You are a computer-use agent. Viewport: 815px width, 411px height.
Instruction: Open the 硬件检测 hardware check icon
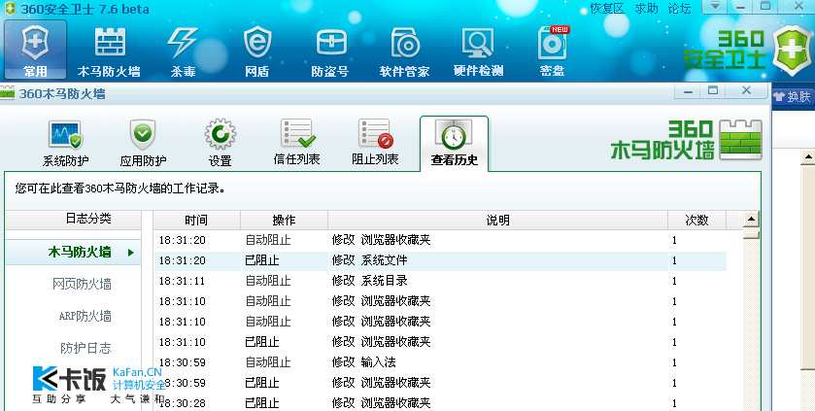tap(478, 51)
